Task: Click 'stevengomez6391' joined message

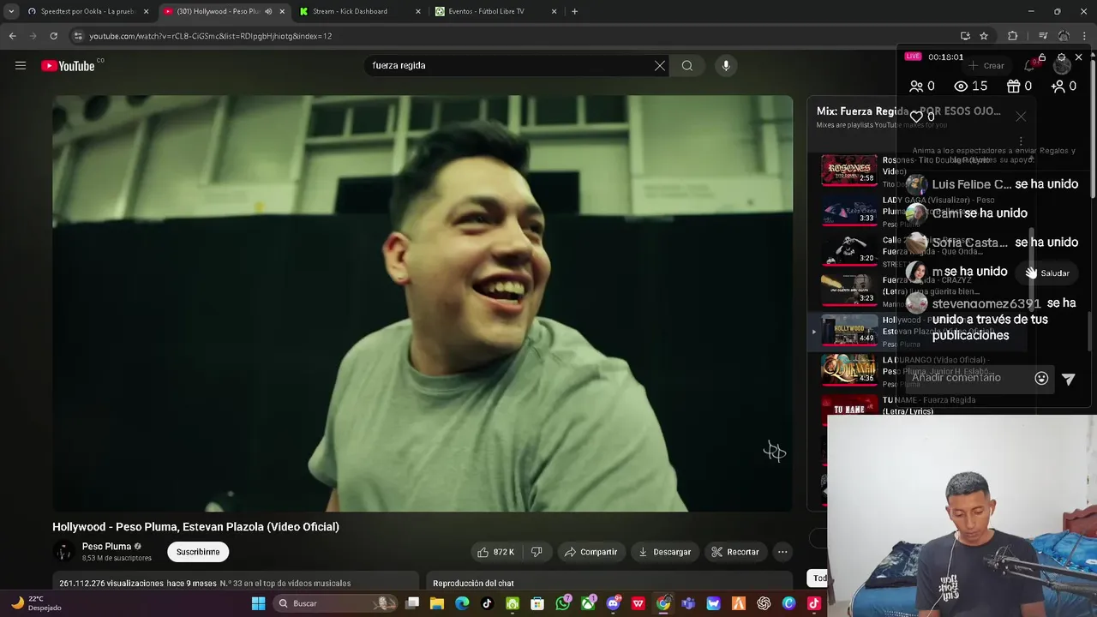Action: click(992, 319)
